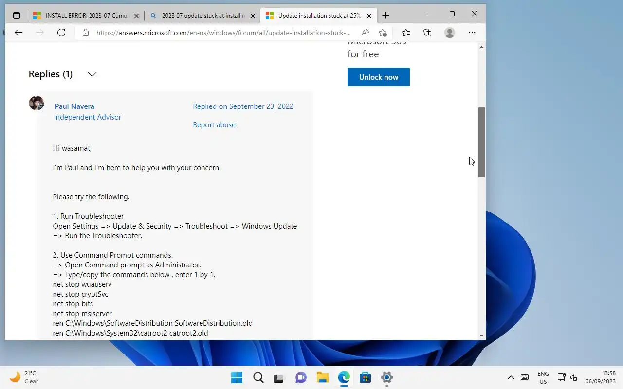Open the muted volume tray icon
623x389 pixels.
[x=573, y=377]
